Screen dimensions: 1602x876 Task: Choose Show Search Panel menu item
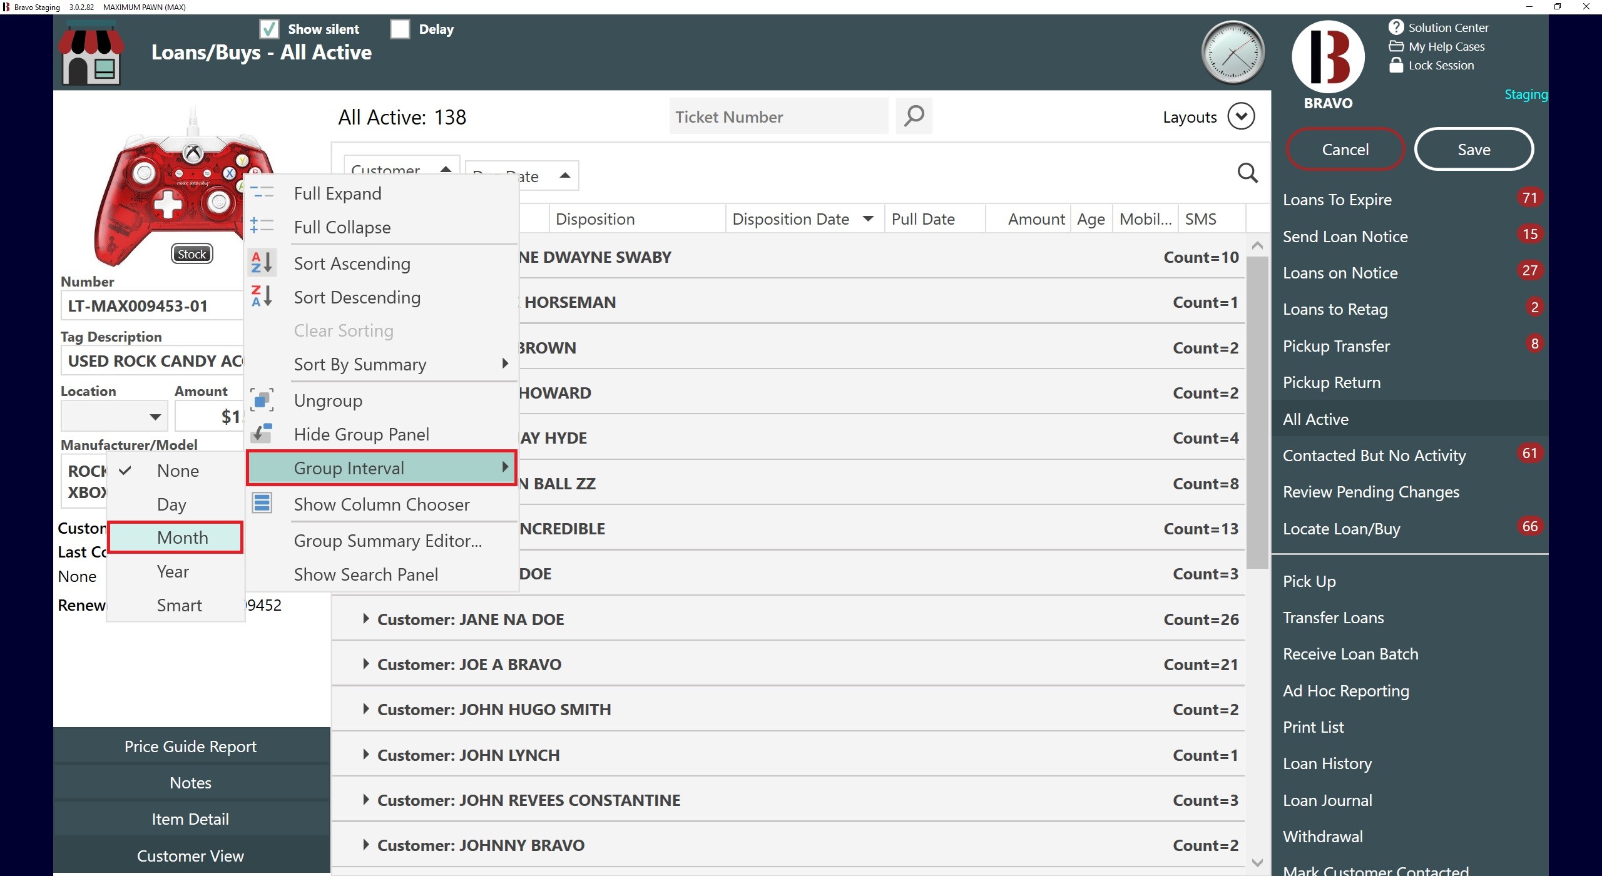382,574
